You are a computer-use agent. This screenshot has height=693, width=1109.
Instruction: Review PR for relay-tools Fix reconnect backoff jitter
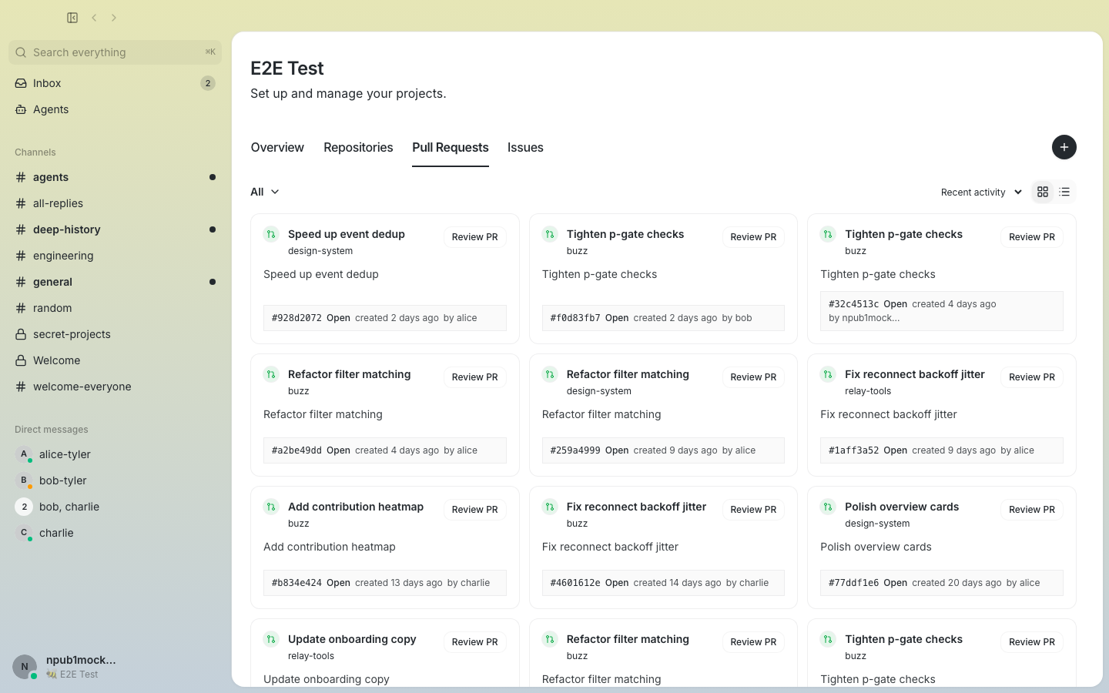[x=1032, y=377]
